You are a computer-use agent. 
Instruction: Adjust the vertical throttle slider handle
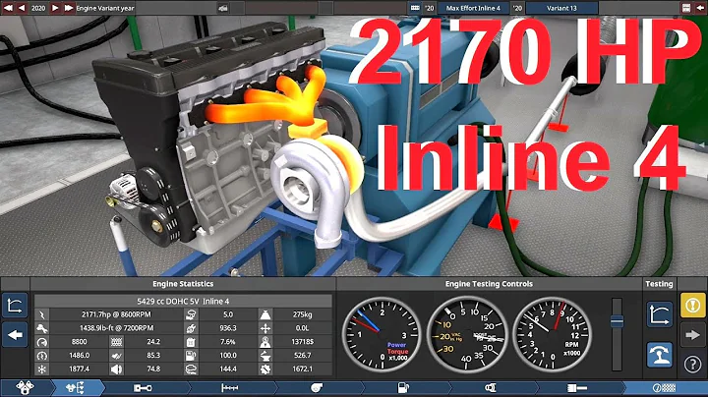(x=617, y=321)
